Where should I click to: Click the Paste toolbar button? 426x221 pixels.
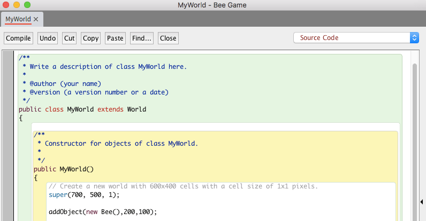(x=115, y=38)
